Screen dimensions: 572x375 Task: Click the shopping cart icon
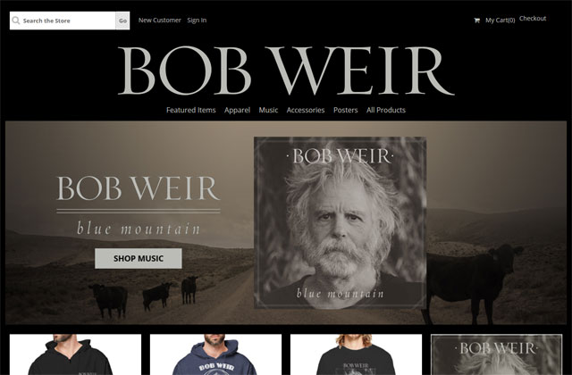(x=476, y=21)
